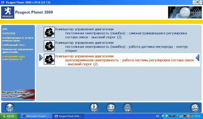Click the right blue arrow of selected row

(197, 58)
